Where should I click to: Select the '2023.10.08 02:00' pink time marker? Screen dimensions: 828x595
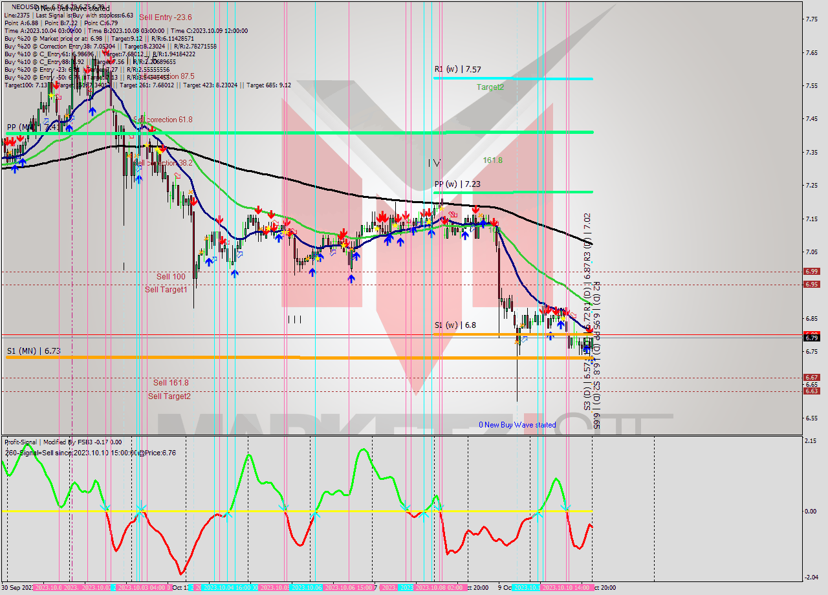[x=439, y=588]
